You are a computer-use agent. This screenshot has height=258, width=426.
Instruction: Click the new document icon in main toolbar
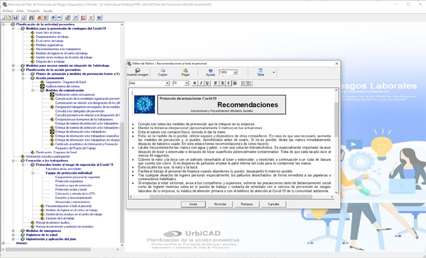3,18
